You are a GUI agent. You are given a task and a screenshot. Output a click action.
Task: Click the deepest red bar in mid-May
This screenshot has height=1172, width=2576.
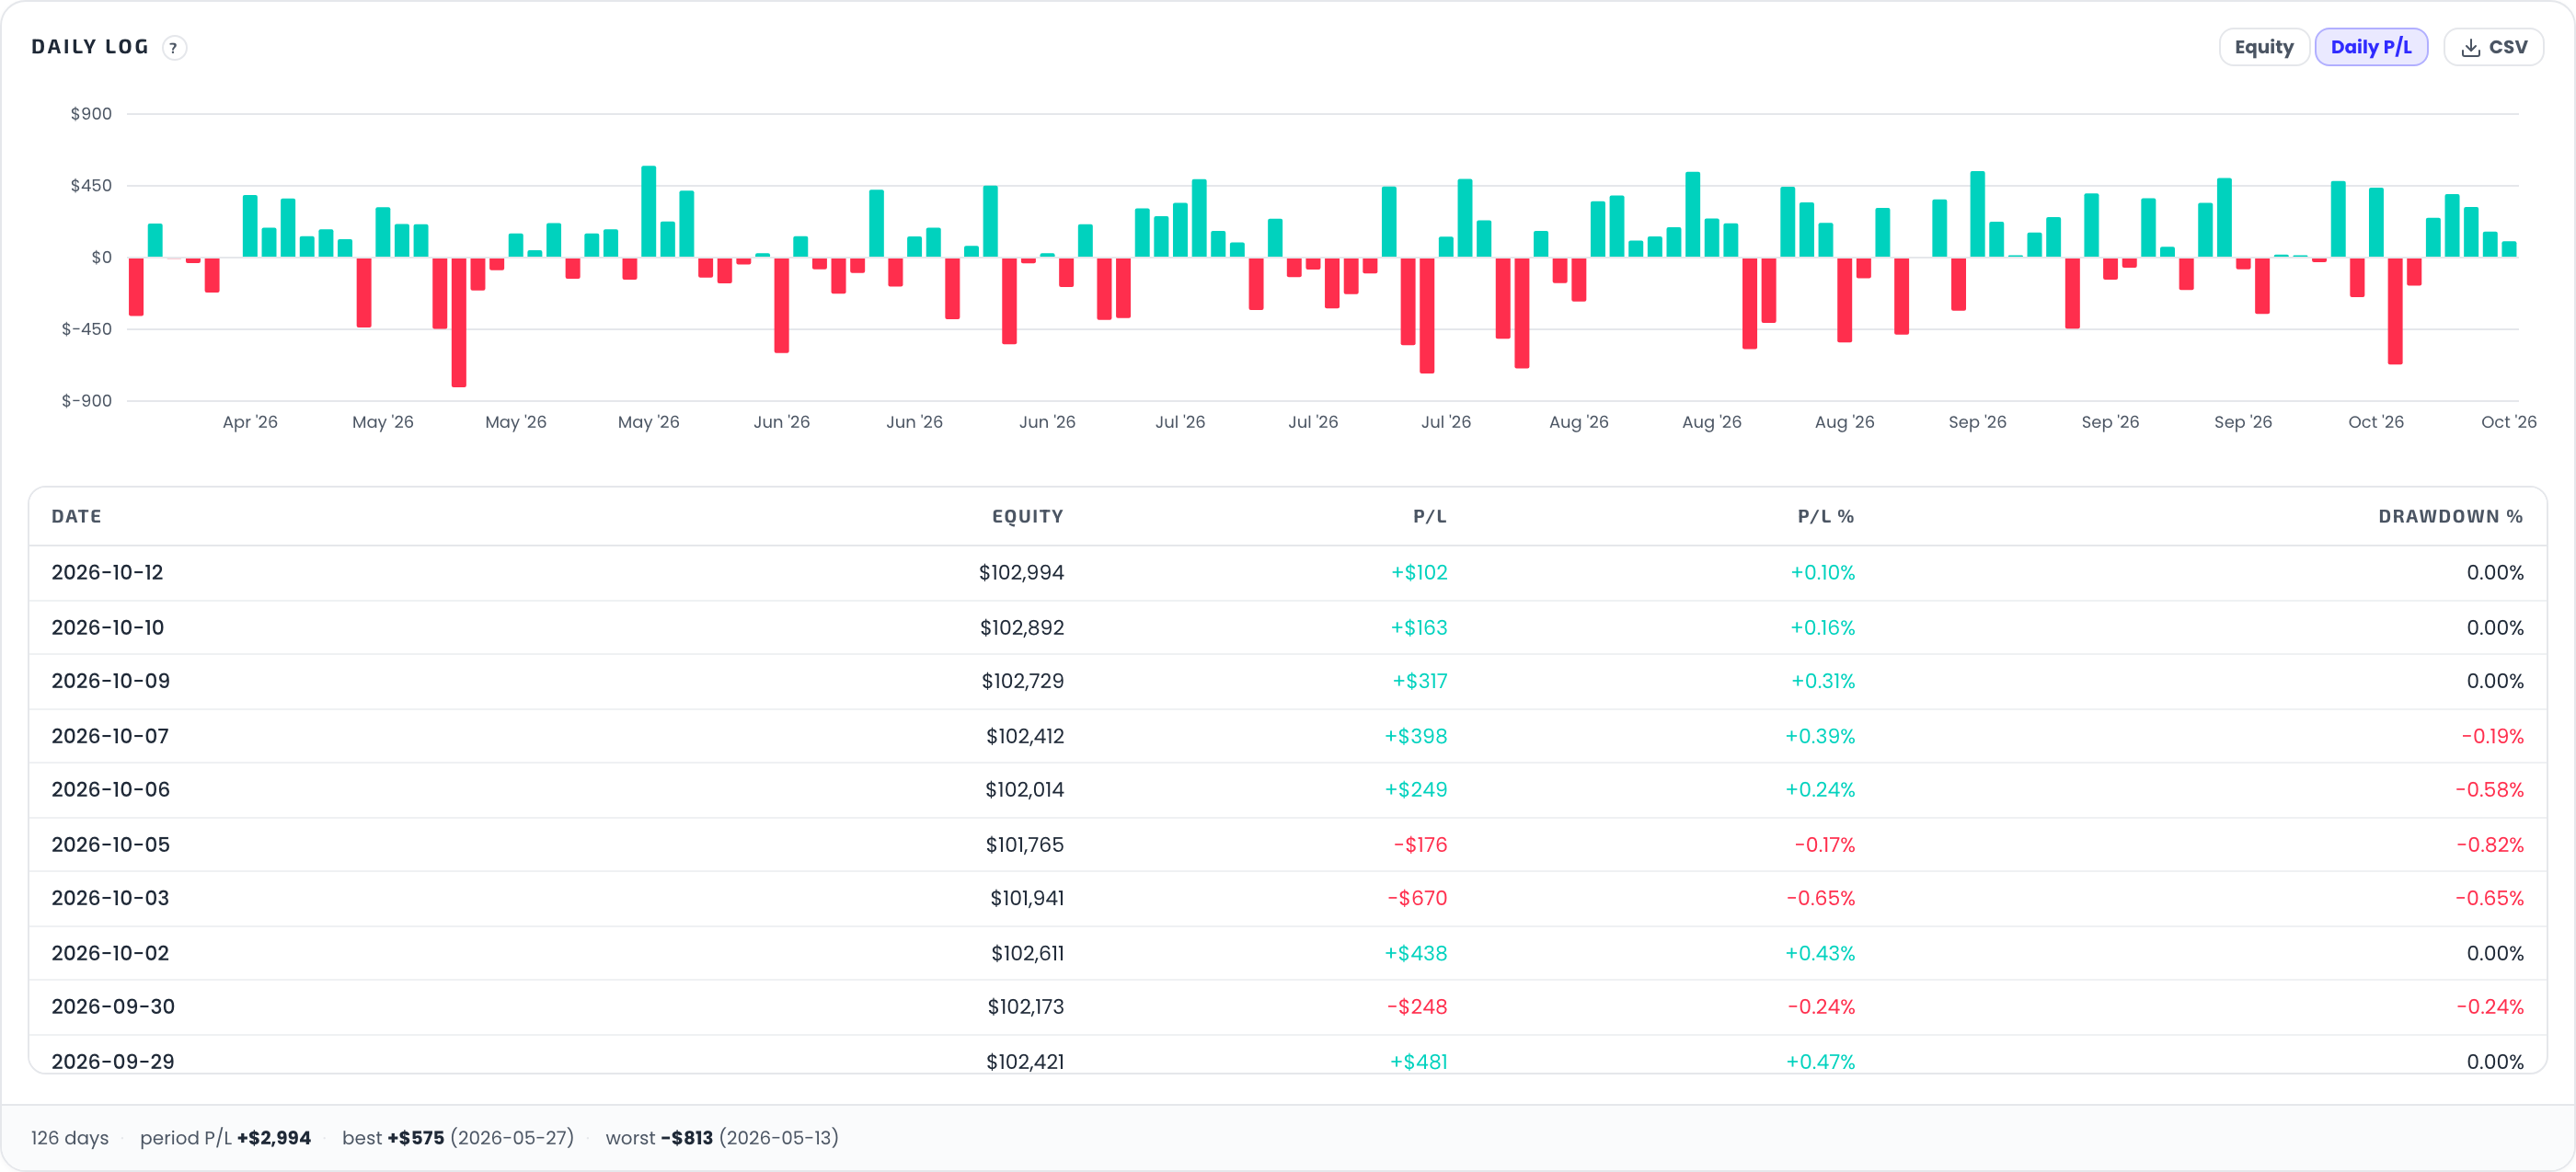(459, 322)
